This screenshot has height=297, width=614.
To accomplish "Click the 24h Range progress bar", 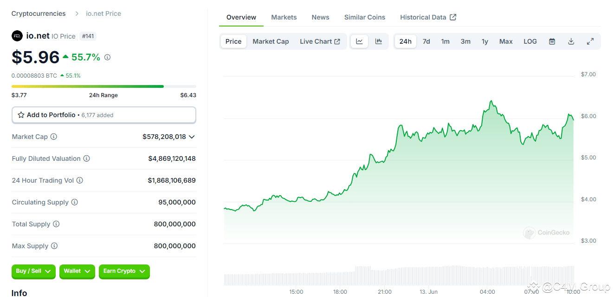I will pyautogui.click(x=104, y=86).
